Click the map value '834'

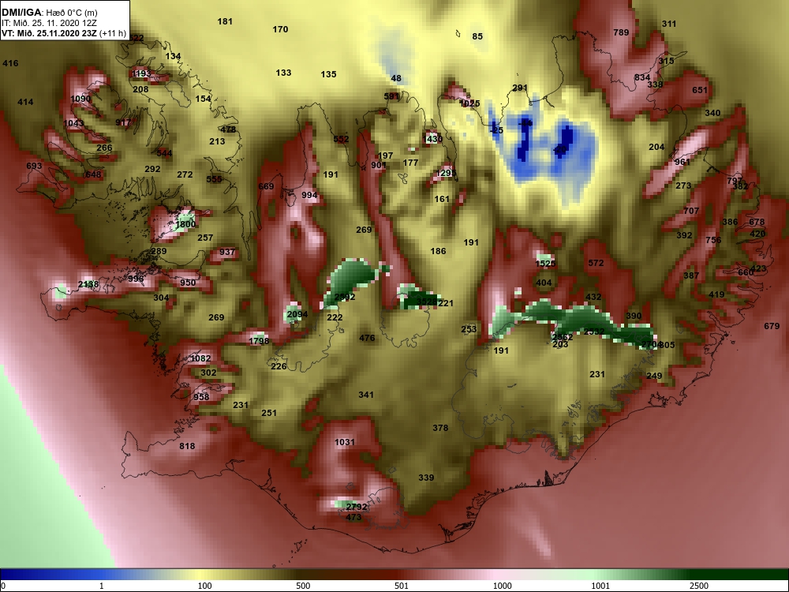pos(642,77)
